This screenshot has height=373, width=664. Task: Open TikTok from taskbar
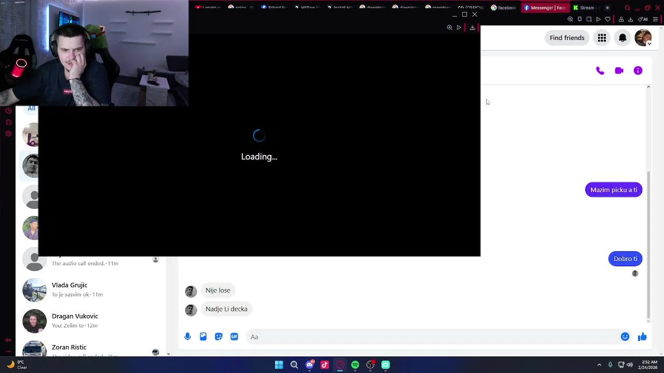coord(325,365)
